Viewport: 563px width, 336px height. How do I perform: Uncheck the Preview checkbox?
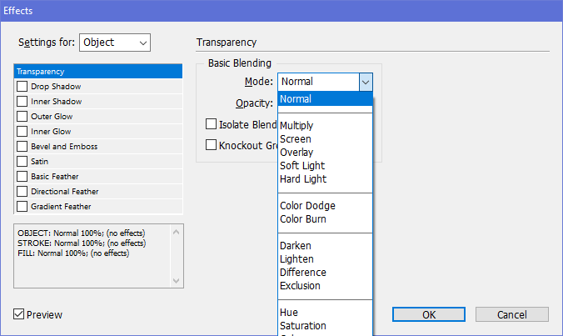coord(19,314)
